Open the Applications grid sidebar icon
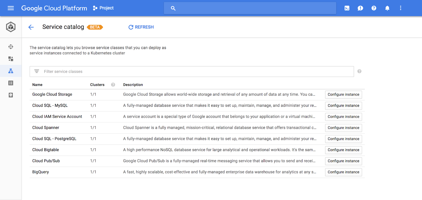The height and width of the screenshot is (200, 422). pos(11,83)
